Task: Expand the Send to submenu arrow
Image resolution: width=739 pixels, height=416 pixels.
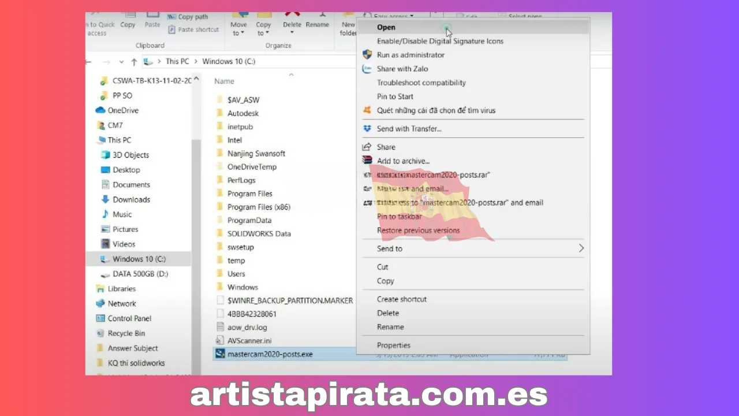Action: tap(581, 248)
